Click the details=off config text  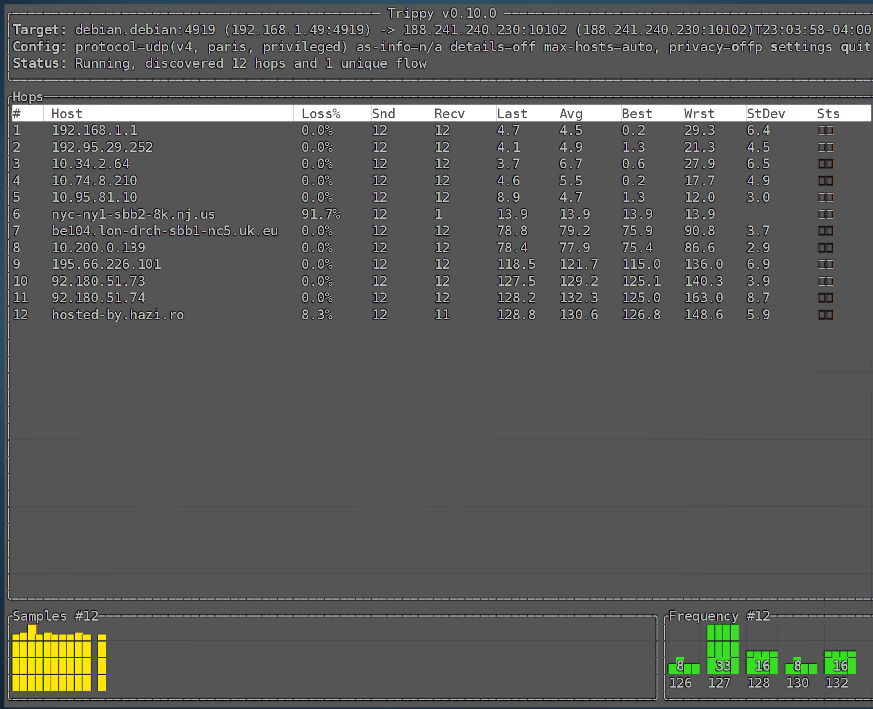[x=492, y=47]
